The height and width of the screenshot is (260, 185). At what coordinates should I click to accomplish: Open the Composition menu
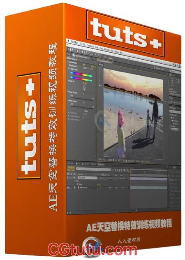[x=90, y=46]
